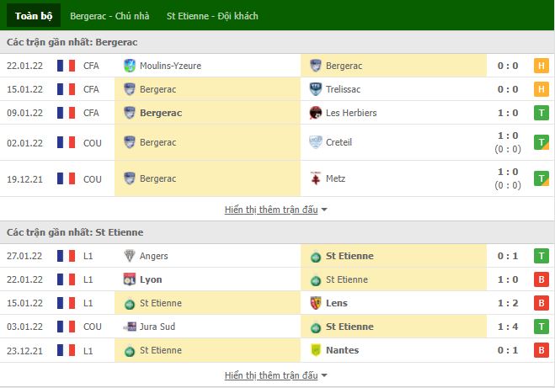The image size is (555, 388).
Task: Click the date 03.01.22
Action: (x=24, y=327)
